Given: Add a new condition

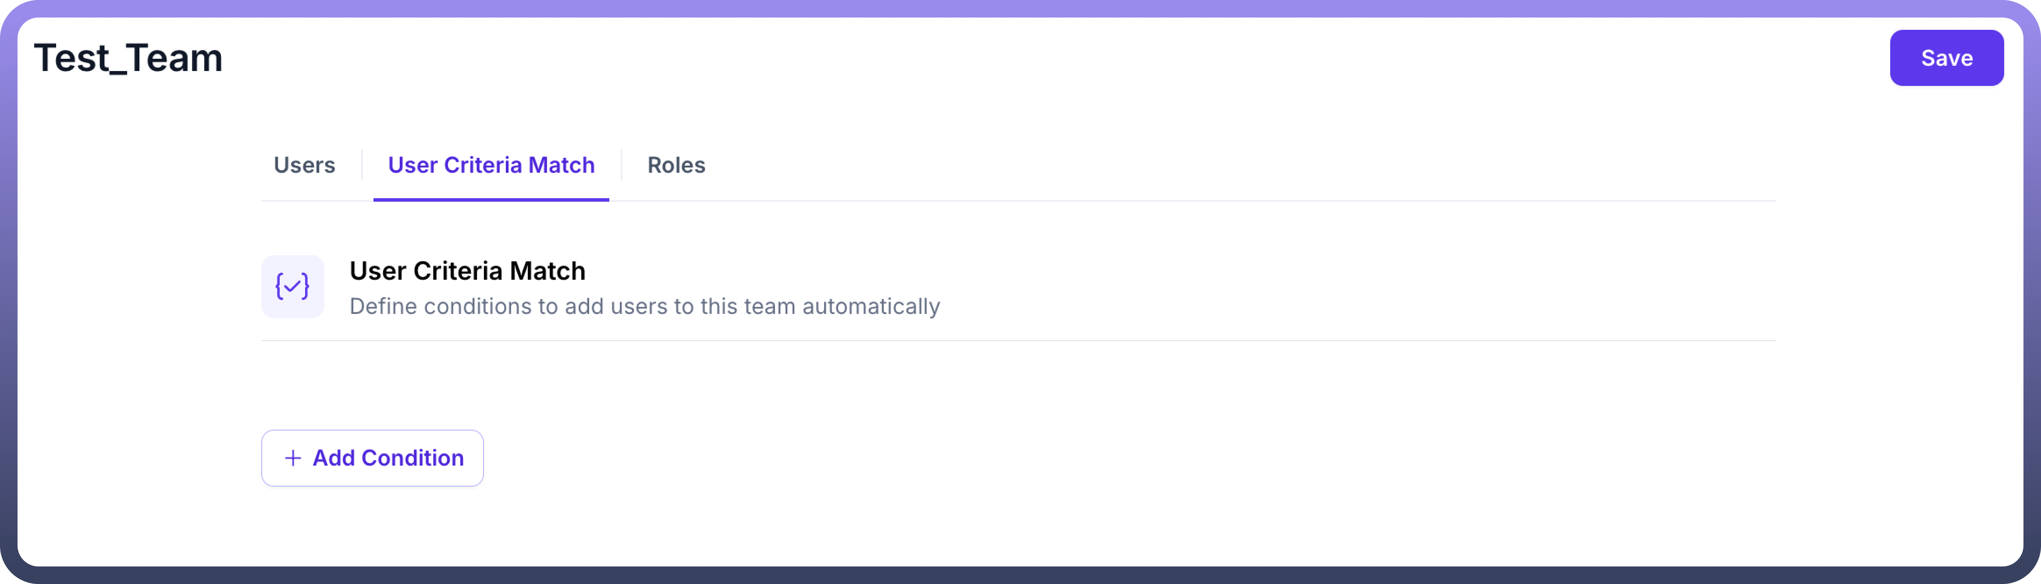Looking at the screenshot, I should (373, 458).
